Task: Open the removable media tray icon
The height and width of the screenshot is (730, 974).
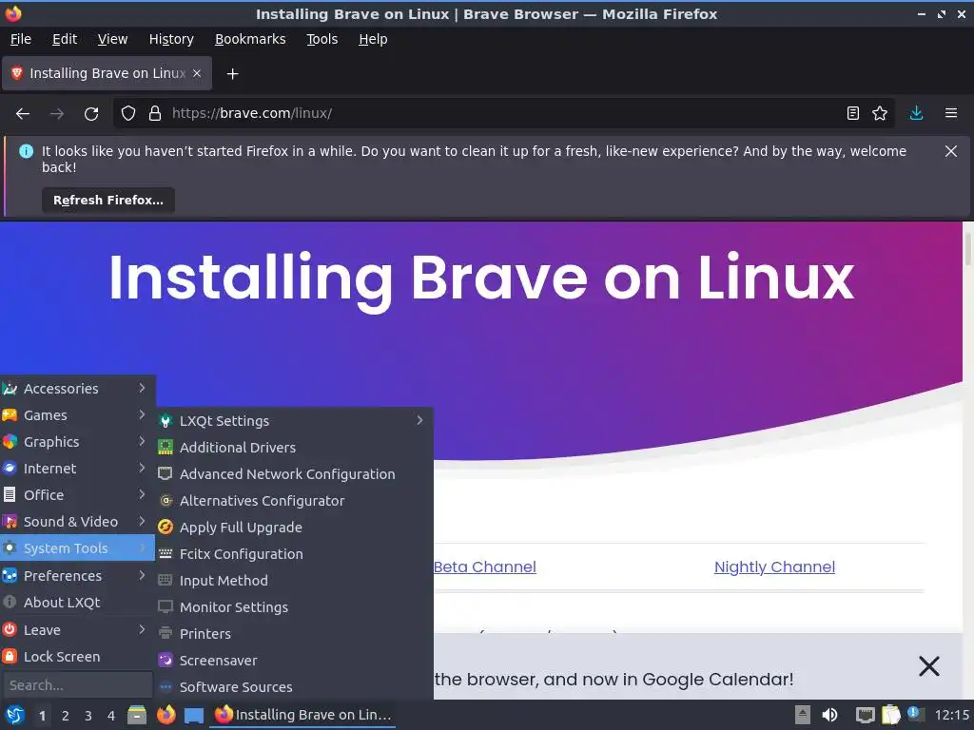Action: [803, 715]
